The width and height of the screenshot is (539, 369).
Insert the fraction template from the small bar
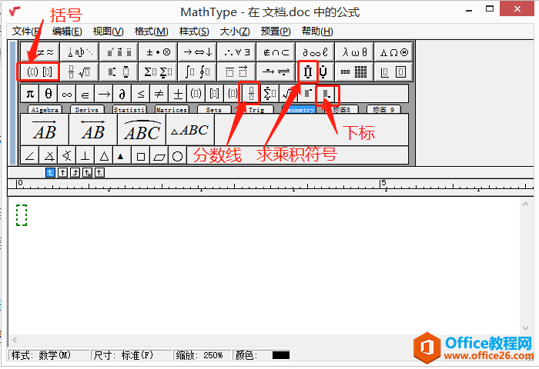(x=252, y=93)
